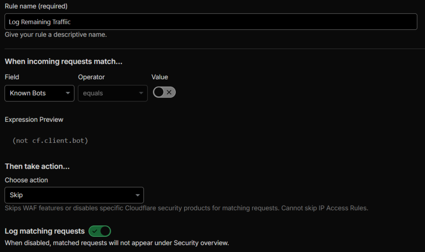Viewport: 425px width, 252px height.
Task: Click the Rule name text input
Action: pyautogui.click(x=211, y=22)
